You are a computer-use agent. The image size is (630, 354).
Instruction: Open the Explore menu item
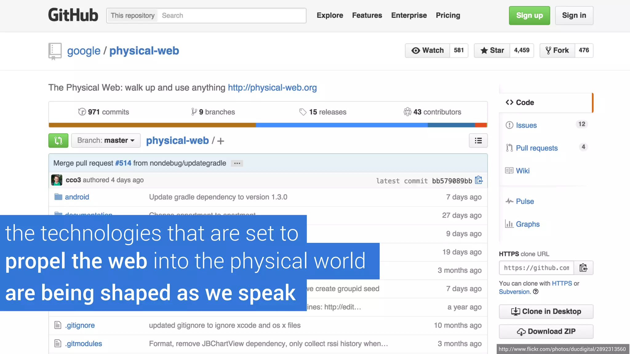click(330, 15)
